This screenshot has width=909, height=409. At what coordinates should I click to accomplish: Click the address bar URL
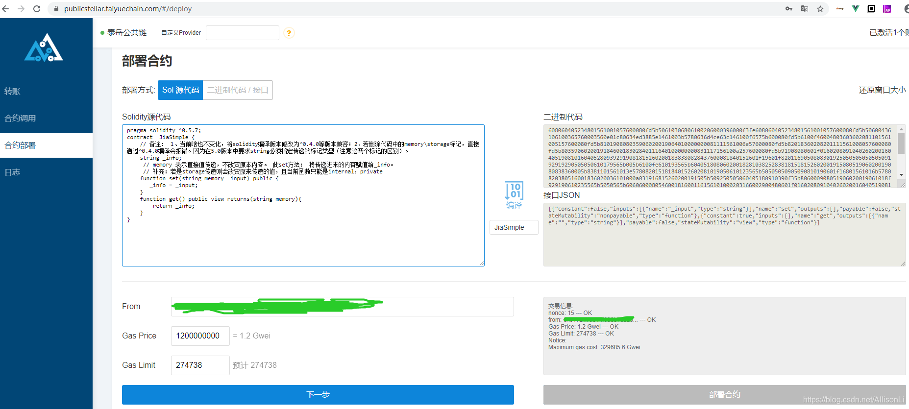coord(128,9)
